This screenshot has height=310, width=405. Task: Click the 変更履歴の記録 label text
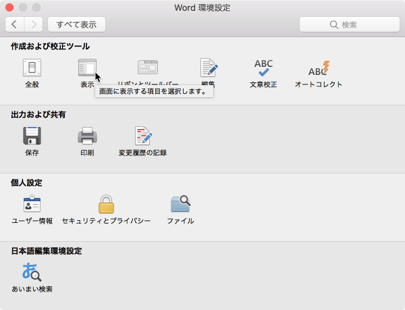(142, 153)
